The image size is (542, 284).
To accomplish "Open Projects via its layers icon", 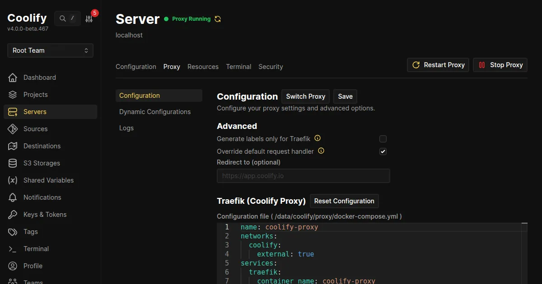I will tap(13, 95).
